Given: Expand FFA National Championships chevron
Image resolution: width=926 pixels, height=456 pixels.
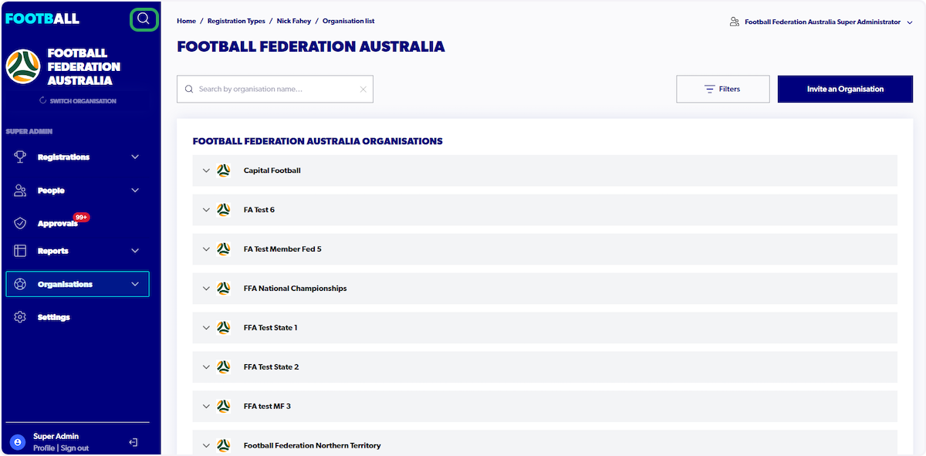Looking at the screenshot, I should point(206,289).
